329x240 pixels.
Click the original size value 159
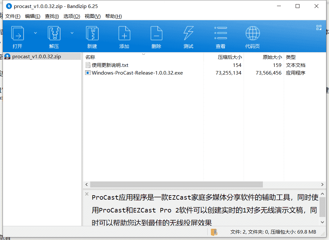(x=277, y=65)
